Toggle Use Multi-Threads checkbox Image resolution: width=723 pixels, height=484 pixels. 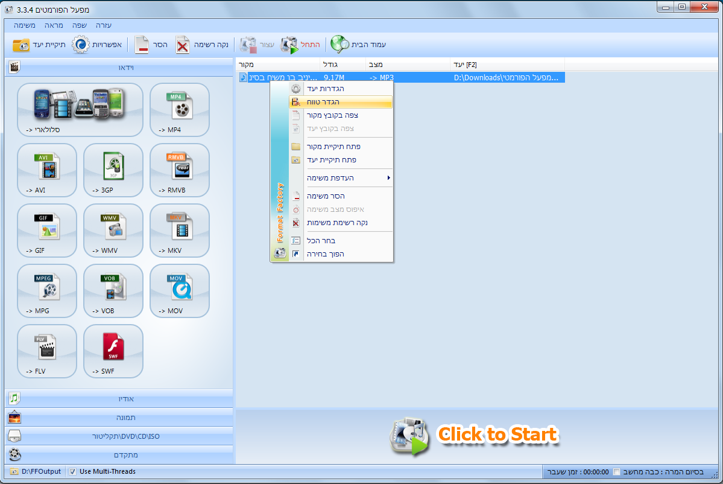coord(72,471)
